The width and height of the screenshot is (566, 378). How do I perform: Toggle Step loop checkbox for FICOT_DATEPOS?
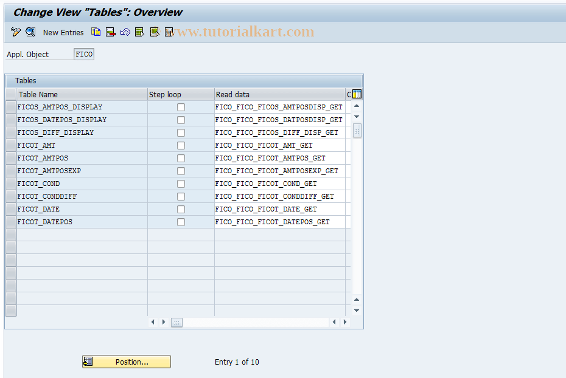(181, 222)
